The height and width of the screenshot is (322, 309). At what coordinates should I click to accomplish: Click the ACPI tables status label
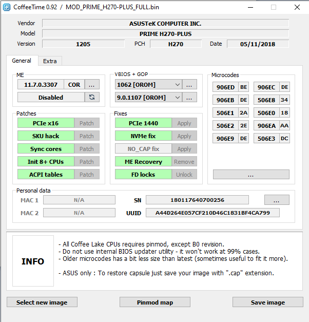pos(46,174)
